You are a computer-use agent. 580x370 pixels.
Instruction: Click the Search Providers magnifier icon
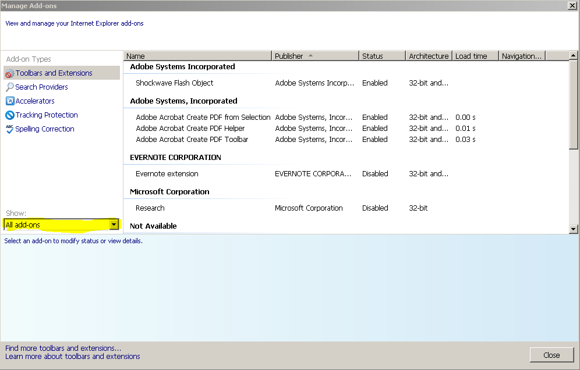10,87
